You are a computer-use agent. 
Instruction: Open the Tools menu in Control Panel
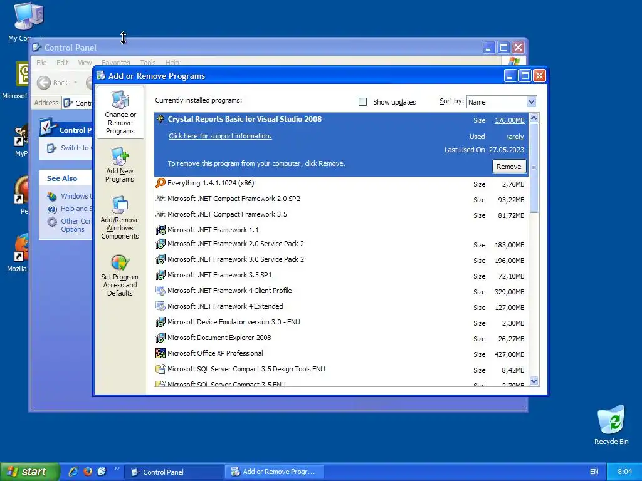coord(148,63)
